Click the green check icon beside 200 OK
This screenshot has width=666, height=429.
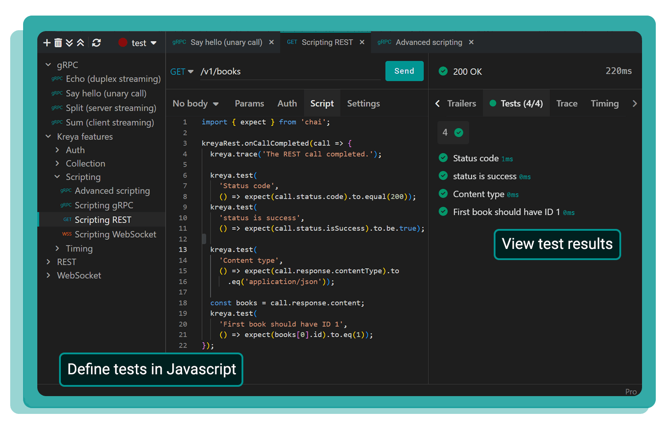443,71
